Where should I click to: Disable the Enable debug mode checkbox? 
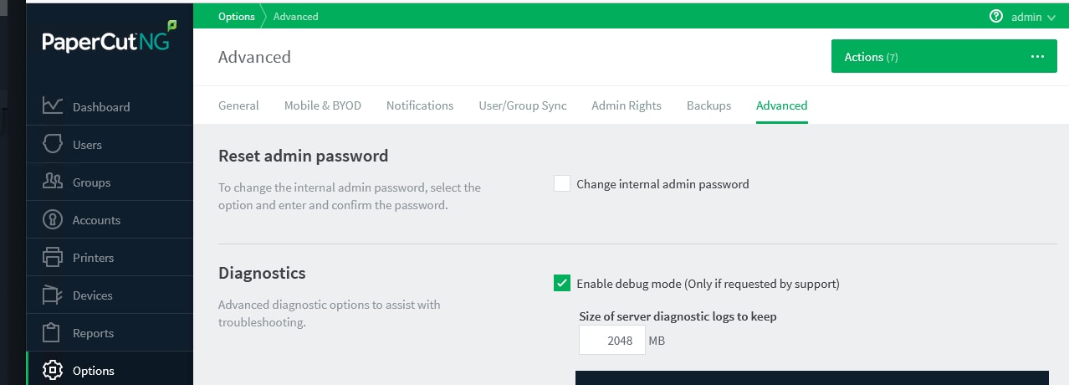(x=562, y=283)
